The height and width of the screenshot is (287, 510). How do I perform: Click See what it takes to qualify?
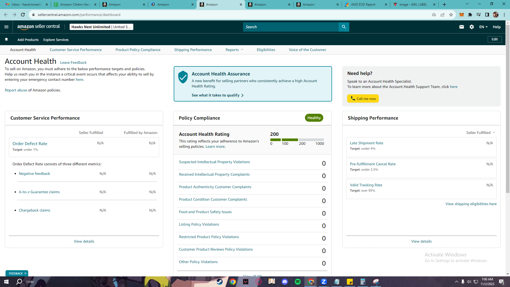218,95
